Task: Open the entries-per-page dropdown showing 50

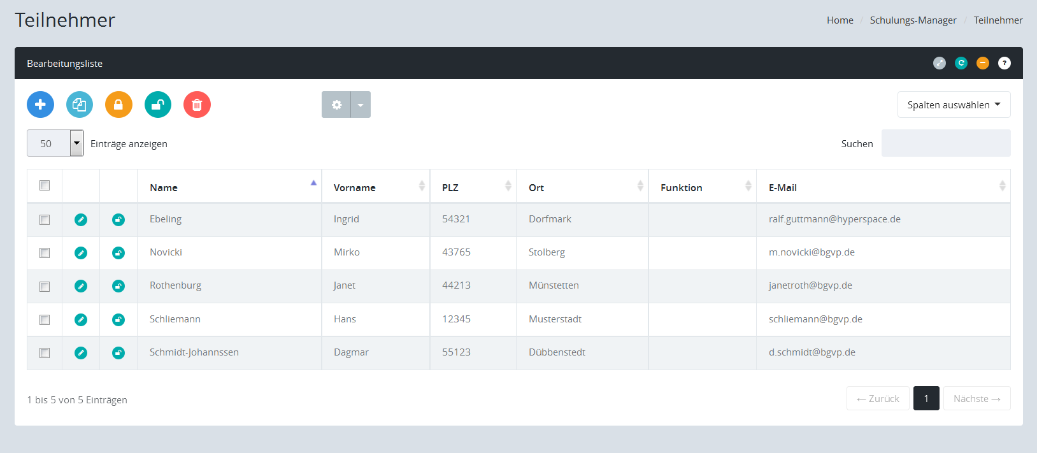Action: point(55,143)
